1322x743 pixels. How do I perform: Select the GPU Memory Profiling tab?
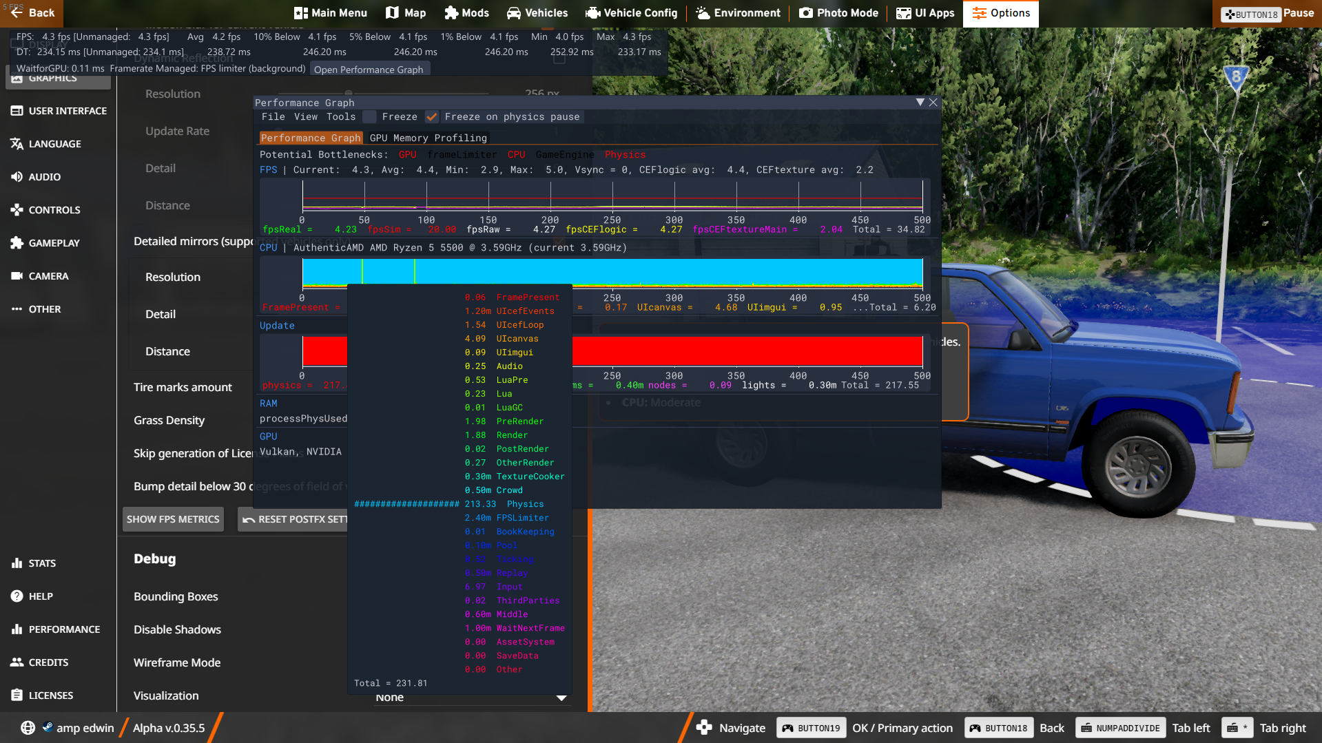[x=428, y=138]
